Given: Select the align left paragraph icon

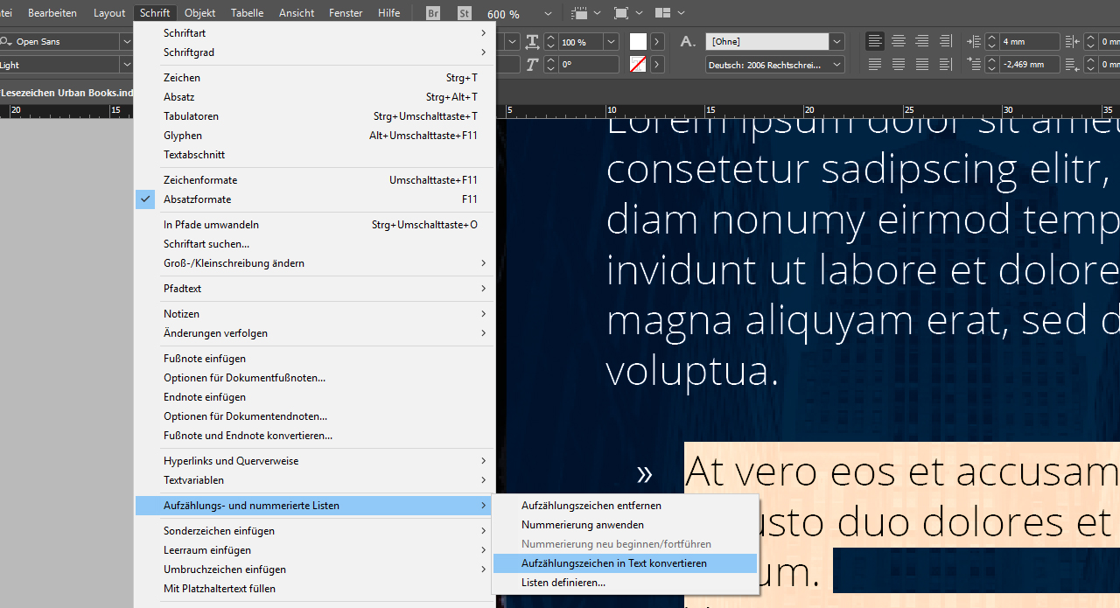Looking at the screenshot, I should pos(875,41).
